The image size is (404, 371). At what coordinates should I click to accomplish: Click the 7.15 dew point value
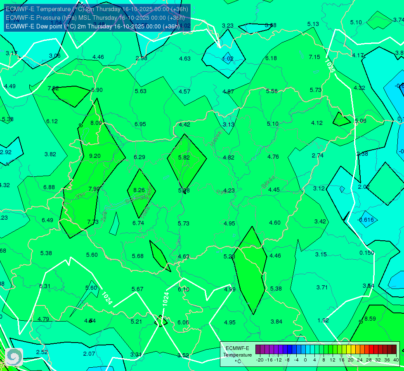(x=314, y=57)
